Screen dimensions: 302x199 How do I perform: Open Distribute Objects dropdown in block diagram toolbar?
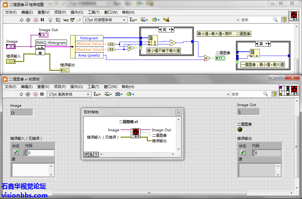point(144,20)
